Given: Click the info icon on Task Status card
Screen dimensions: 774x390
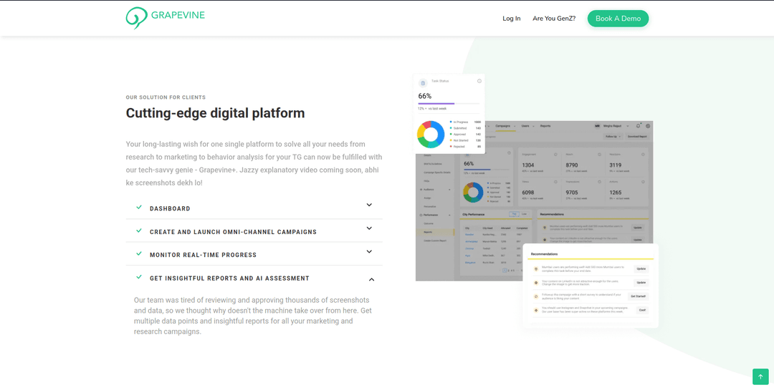Looking at the screenshot, I should tap(479, 81).
